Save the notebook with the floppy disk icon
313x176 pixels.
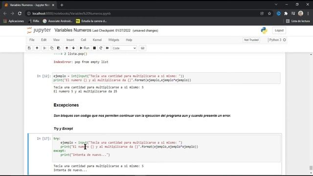point(29,48)
